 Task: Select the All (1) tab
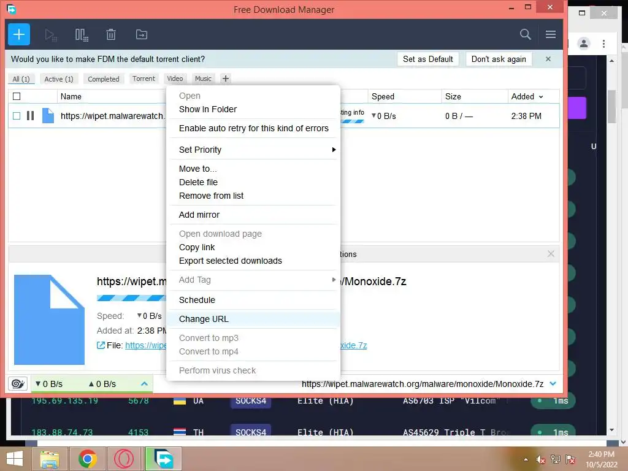21,79
